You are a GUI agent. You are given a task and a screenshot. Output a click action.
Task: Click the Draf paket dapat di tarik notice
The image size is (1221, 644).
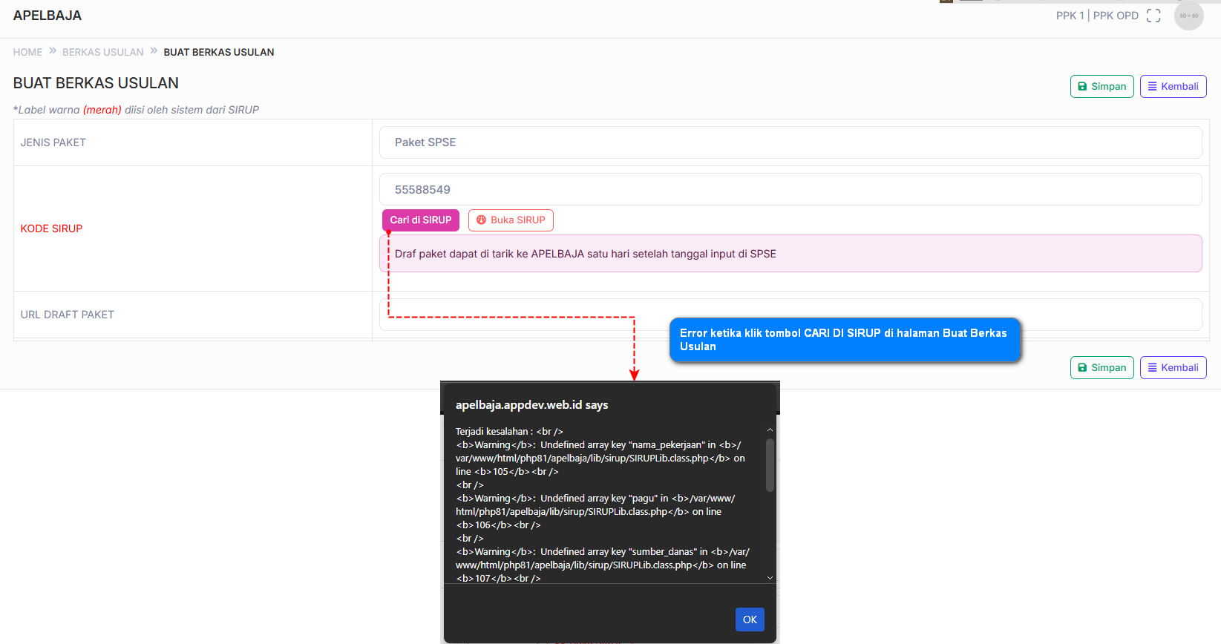(790, 254)
